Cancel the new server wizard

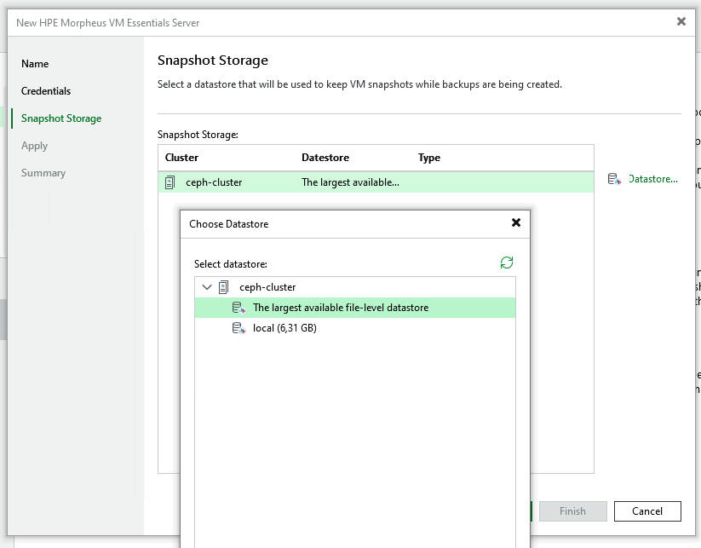647,511
